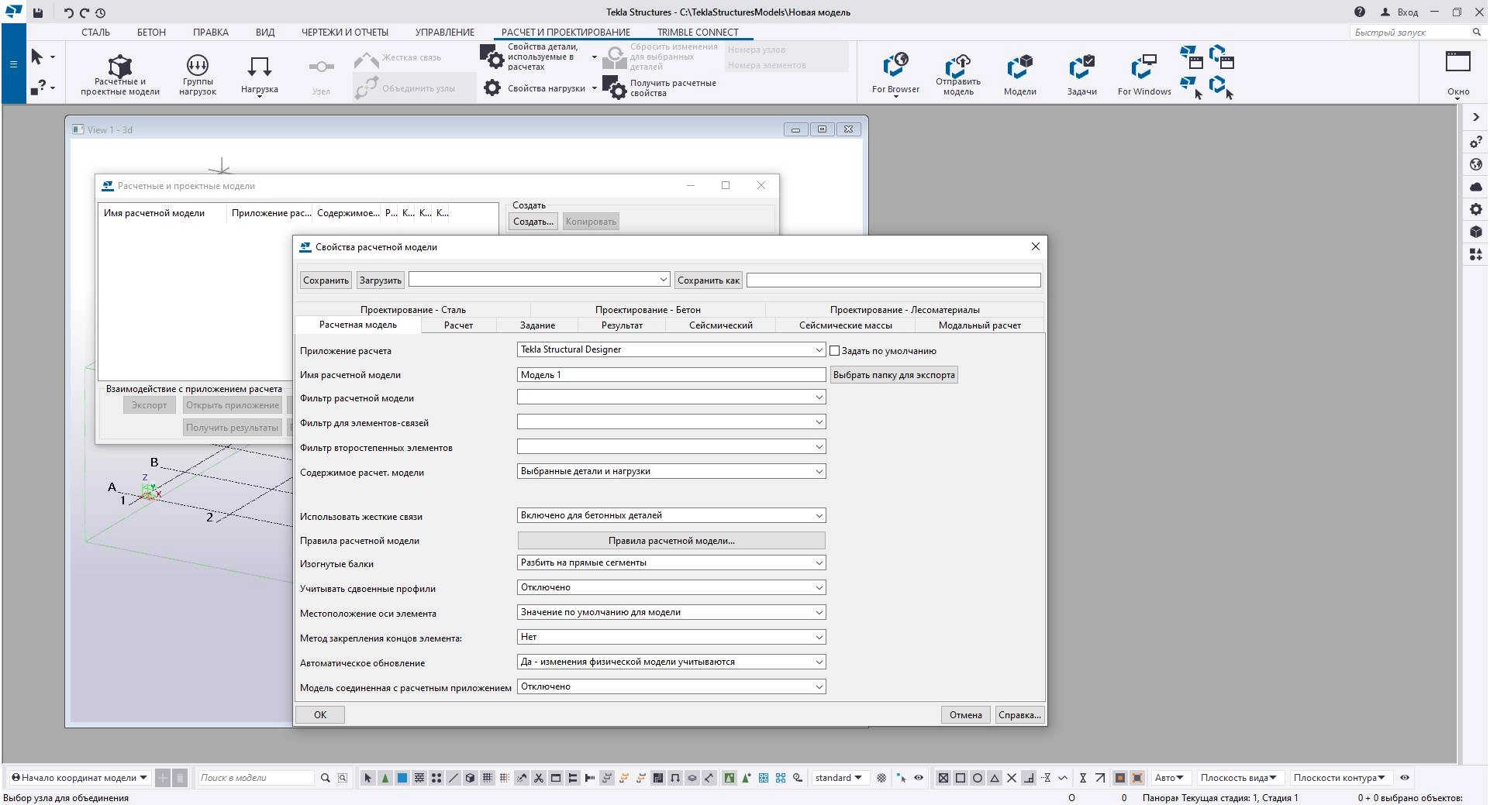Toggle snap to end points square switch

click(961, 778)
